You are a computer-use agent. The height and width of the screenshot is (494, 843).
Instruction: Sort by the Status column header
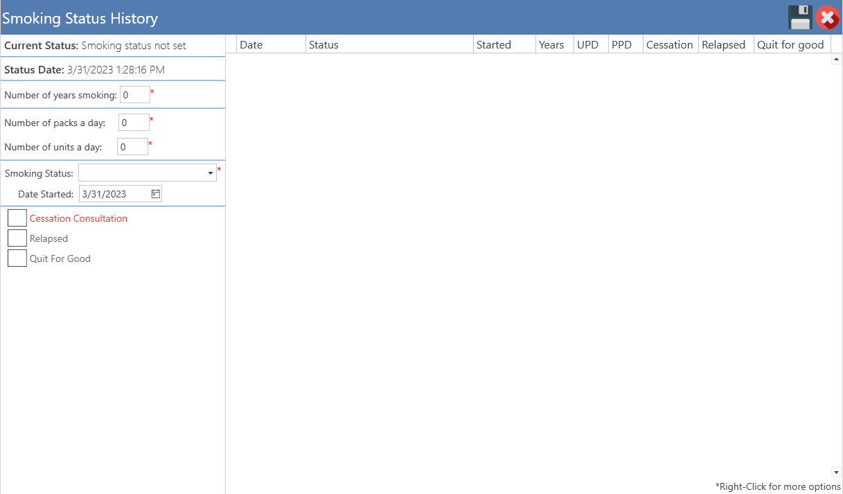click(x=389, y=44)
